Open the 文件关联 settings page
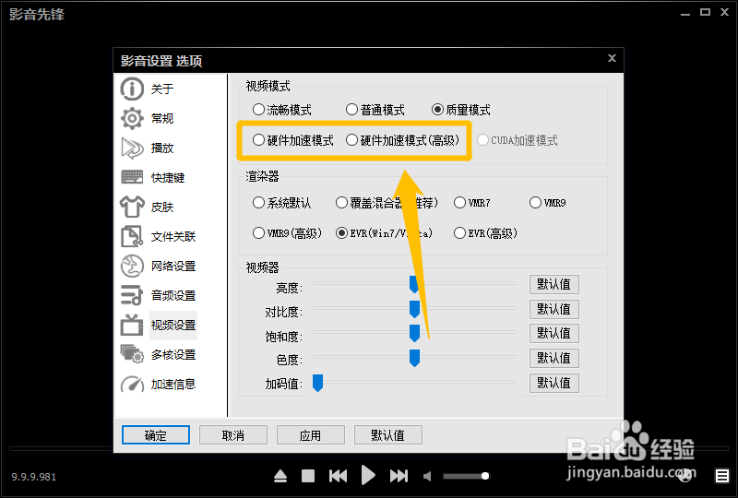Viewport: 738px width, 498px height. tap(173, 236)
